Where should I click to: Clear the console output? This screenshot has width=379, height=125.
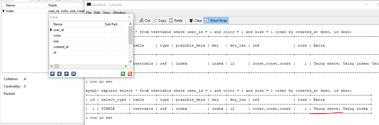coord(196,20)
